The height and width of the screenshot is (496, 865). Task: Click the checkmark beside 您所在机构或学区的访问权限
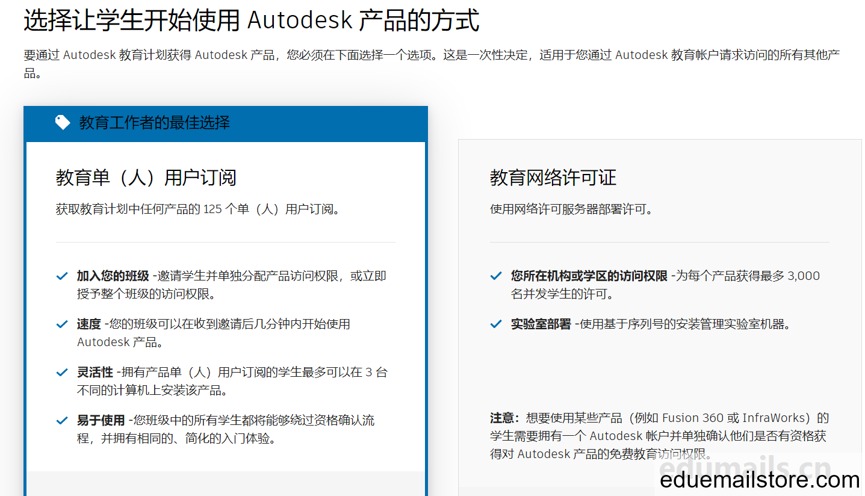pos(496,276)
